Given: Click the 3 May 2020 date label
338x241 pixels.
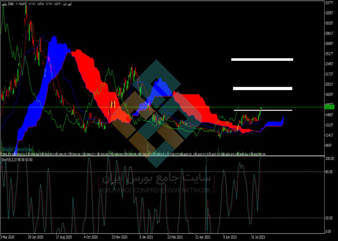Looking at the screenshot, I should [7, 237].
